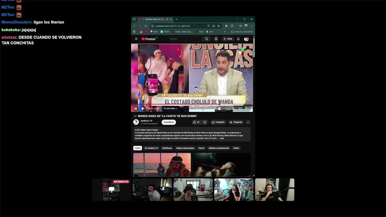Open the apps grid in bookmarks bar
Viewport: 386px width, 217px height.
134,32
